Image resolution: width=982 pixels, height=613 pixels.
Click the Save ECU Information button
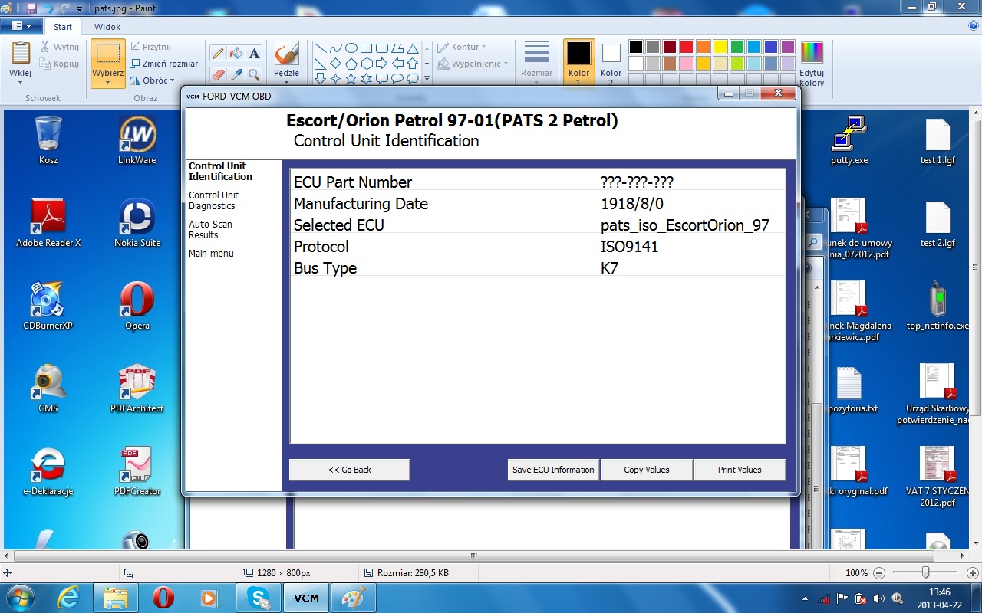pos(553,470)
